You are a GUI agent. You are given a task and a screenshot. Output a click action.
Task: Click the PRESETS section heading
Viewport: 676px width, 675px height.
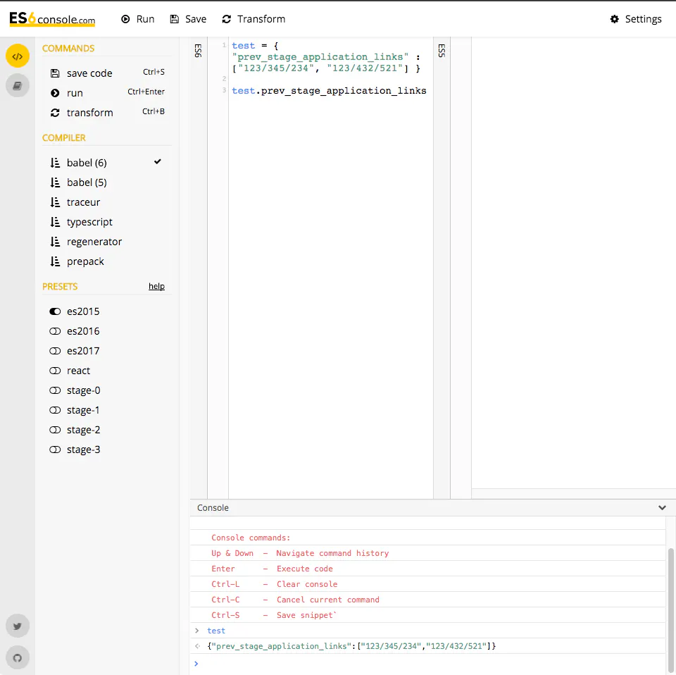coord(60,286)
